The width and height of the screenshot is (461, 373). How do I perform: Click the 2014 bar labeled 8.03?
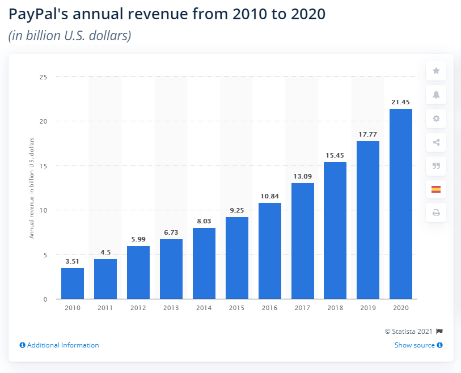[x=204, y=264]
